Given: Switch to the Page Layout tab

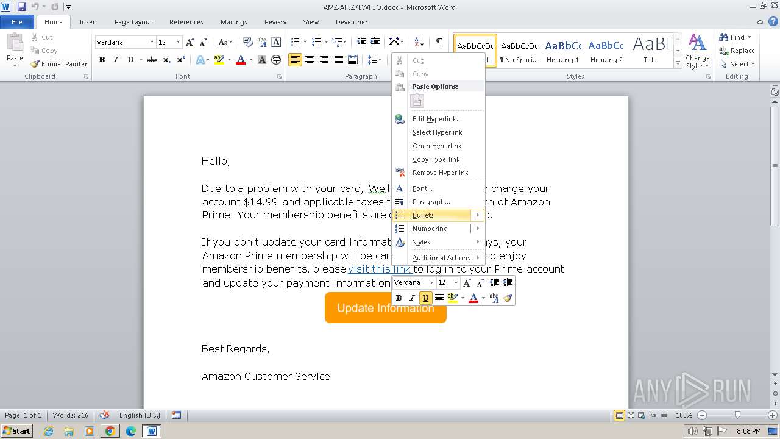Looking at the screenshot, I should (x=133, y=22).
